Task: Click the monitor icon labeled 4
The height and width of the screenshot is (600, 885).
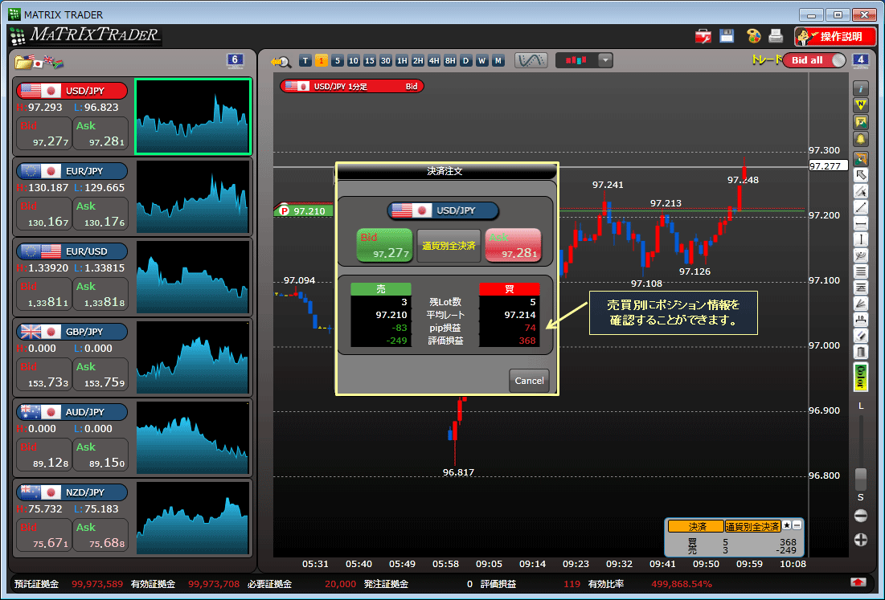Action: tap(860, 59)
